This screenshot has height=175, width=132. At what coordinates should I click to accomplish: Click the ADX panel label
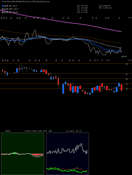(50, 131)
